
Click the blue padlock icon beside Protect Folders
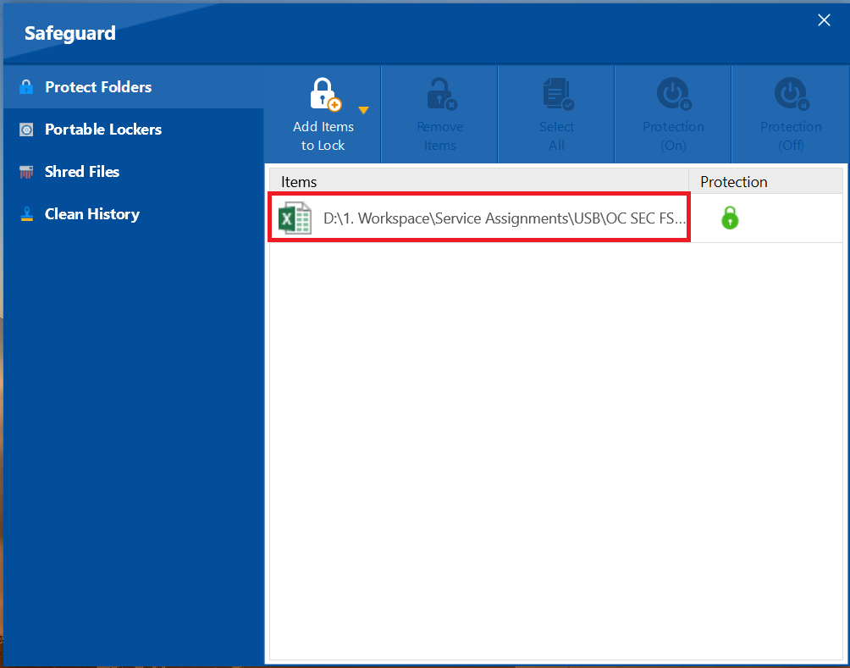26,86
